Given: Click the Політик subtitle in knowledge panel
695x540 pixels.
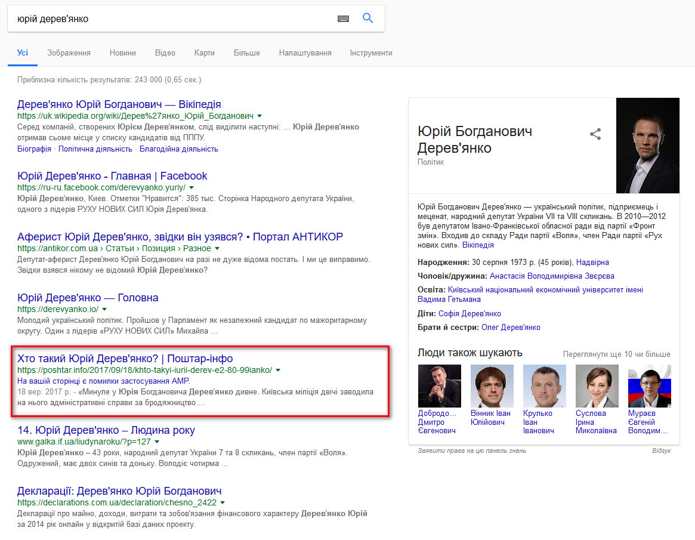Looking at the screenshot, I should pos(430,162).
